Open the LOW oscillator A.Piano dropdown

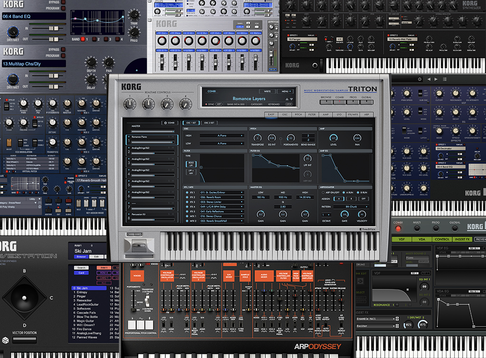(x=222, y=144)
